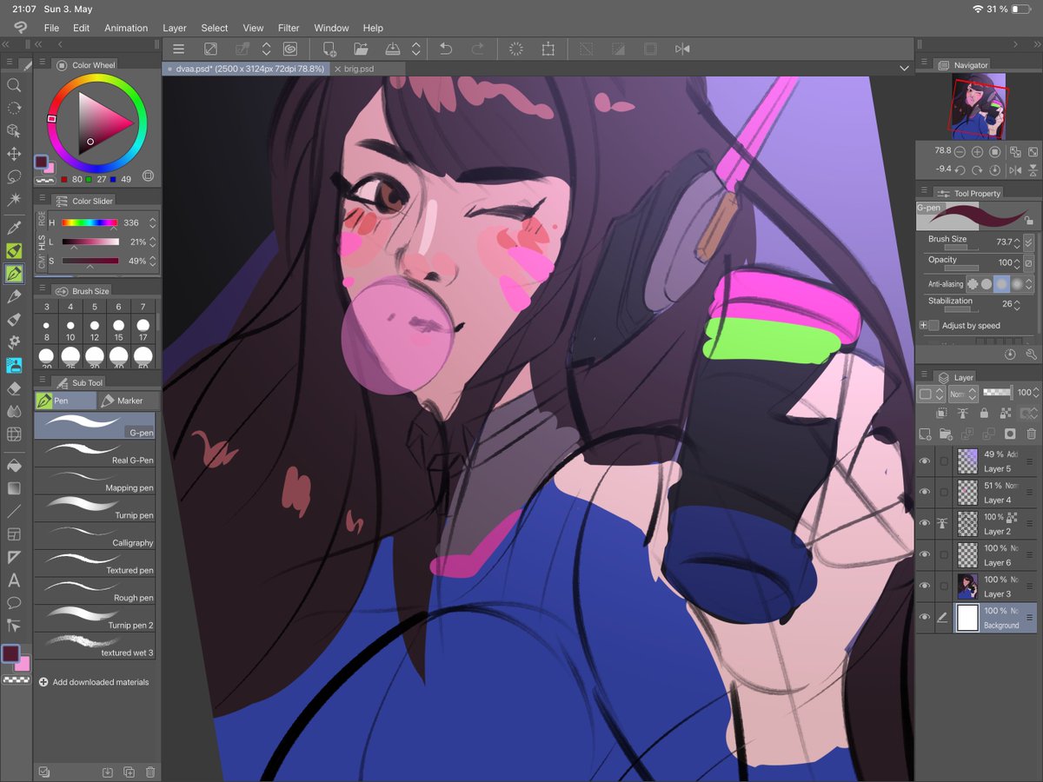Click the wrench icon in Tool Property
The width and height of the screenshot is (1043, 782).
pos(1032,355)
